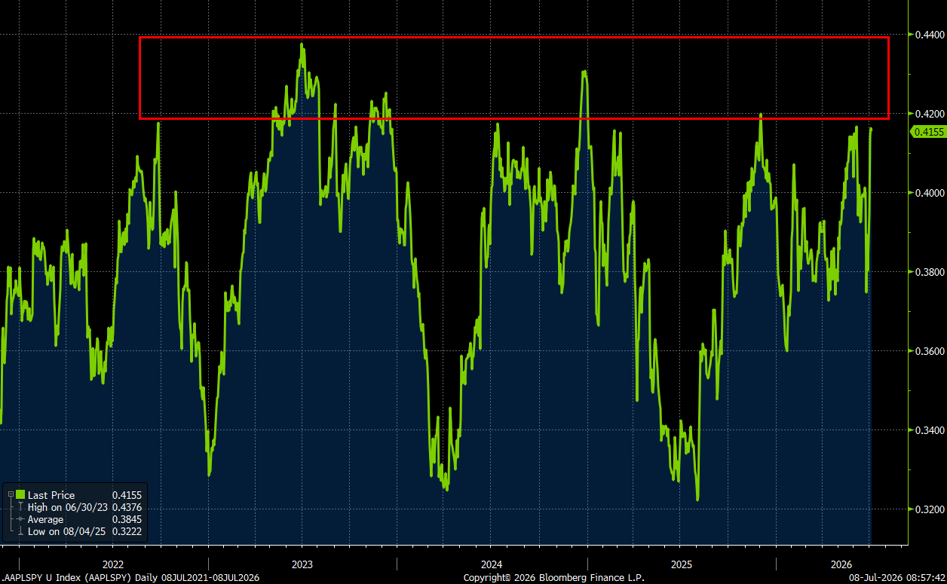Click the 0.3600 label on the price axis
Viewport: 947px width, 584px height.
[x=929, y=351]
